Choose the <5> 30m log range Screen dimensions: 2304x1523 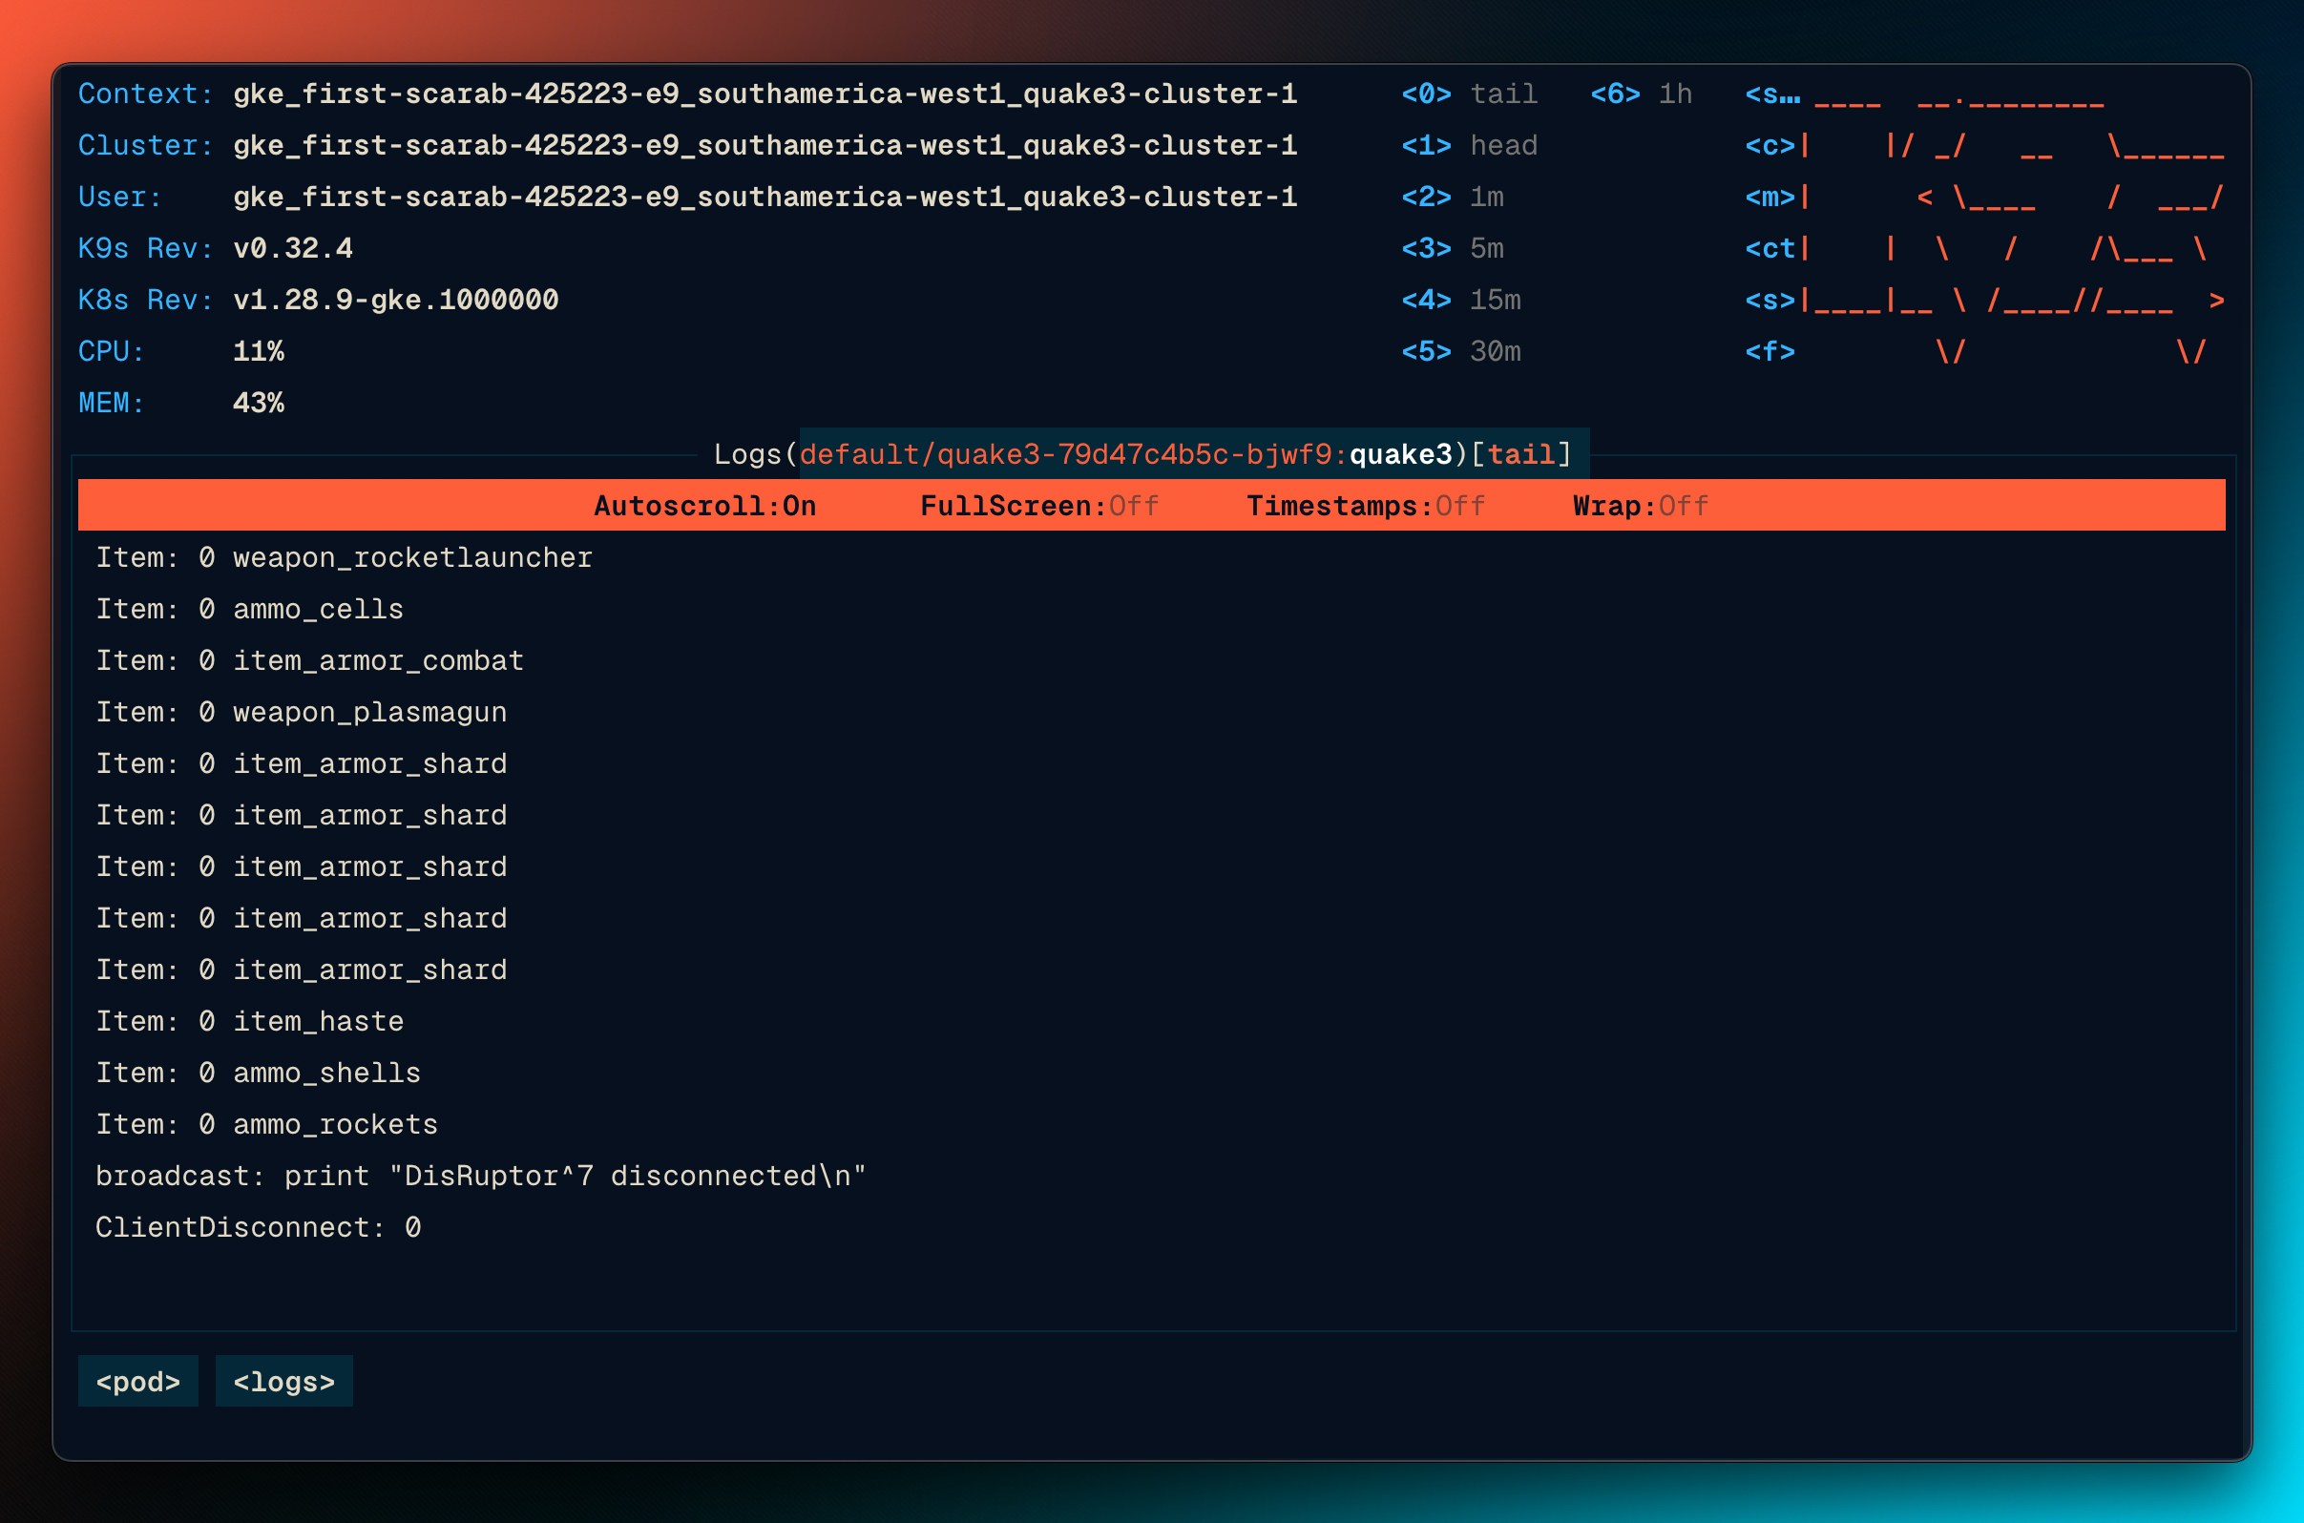click(x=1461, y=351)
